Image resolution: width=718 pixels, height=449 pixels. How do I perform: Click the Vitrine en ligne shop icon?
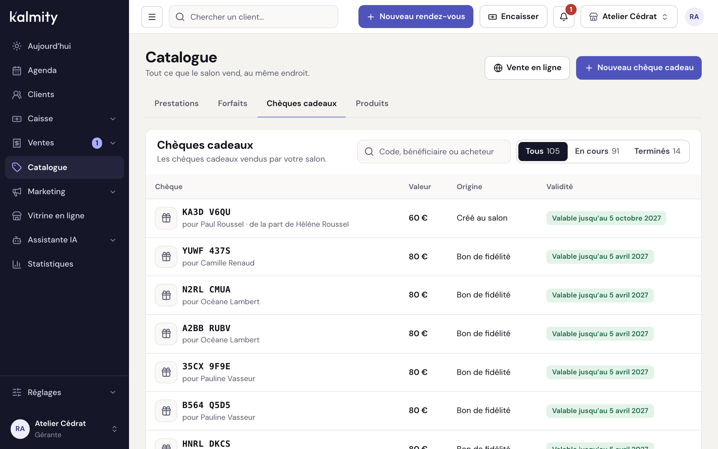17,216
